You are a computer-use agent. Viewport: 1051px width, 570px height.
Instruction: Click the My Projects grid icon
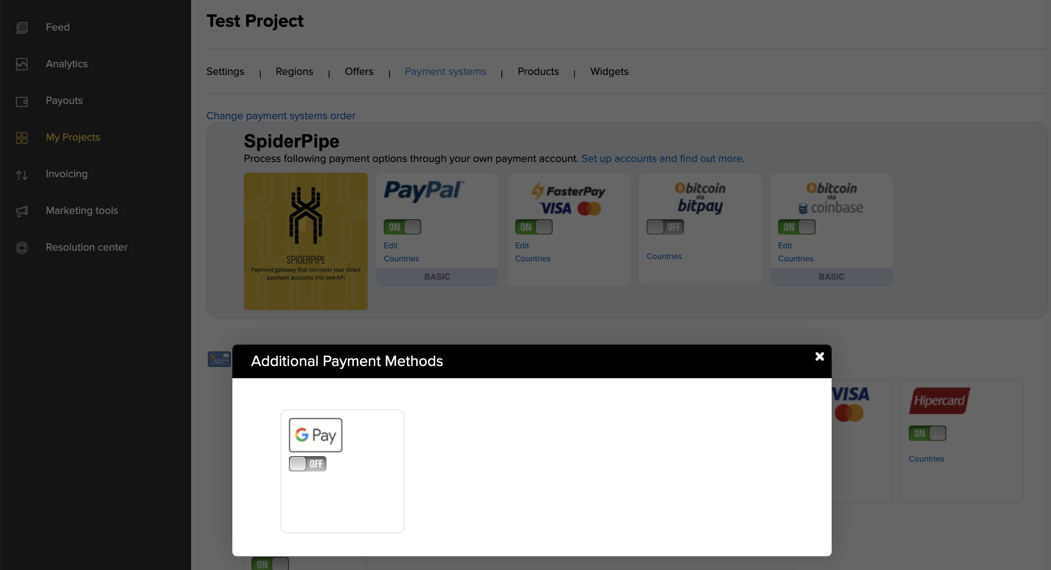22,138
